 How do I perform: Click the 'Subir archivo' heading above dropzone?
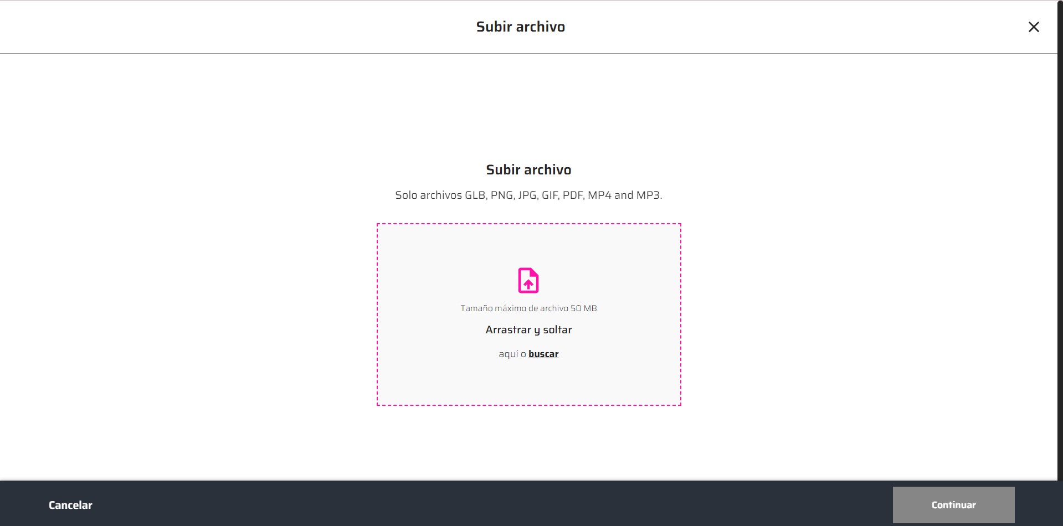[528, 169]
